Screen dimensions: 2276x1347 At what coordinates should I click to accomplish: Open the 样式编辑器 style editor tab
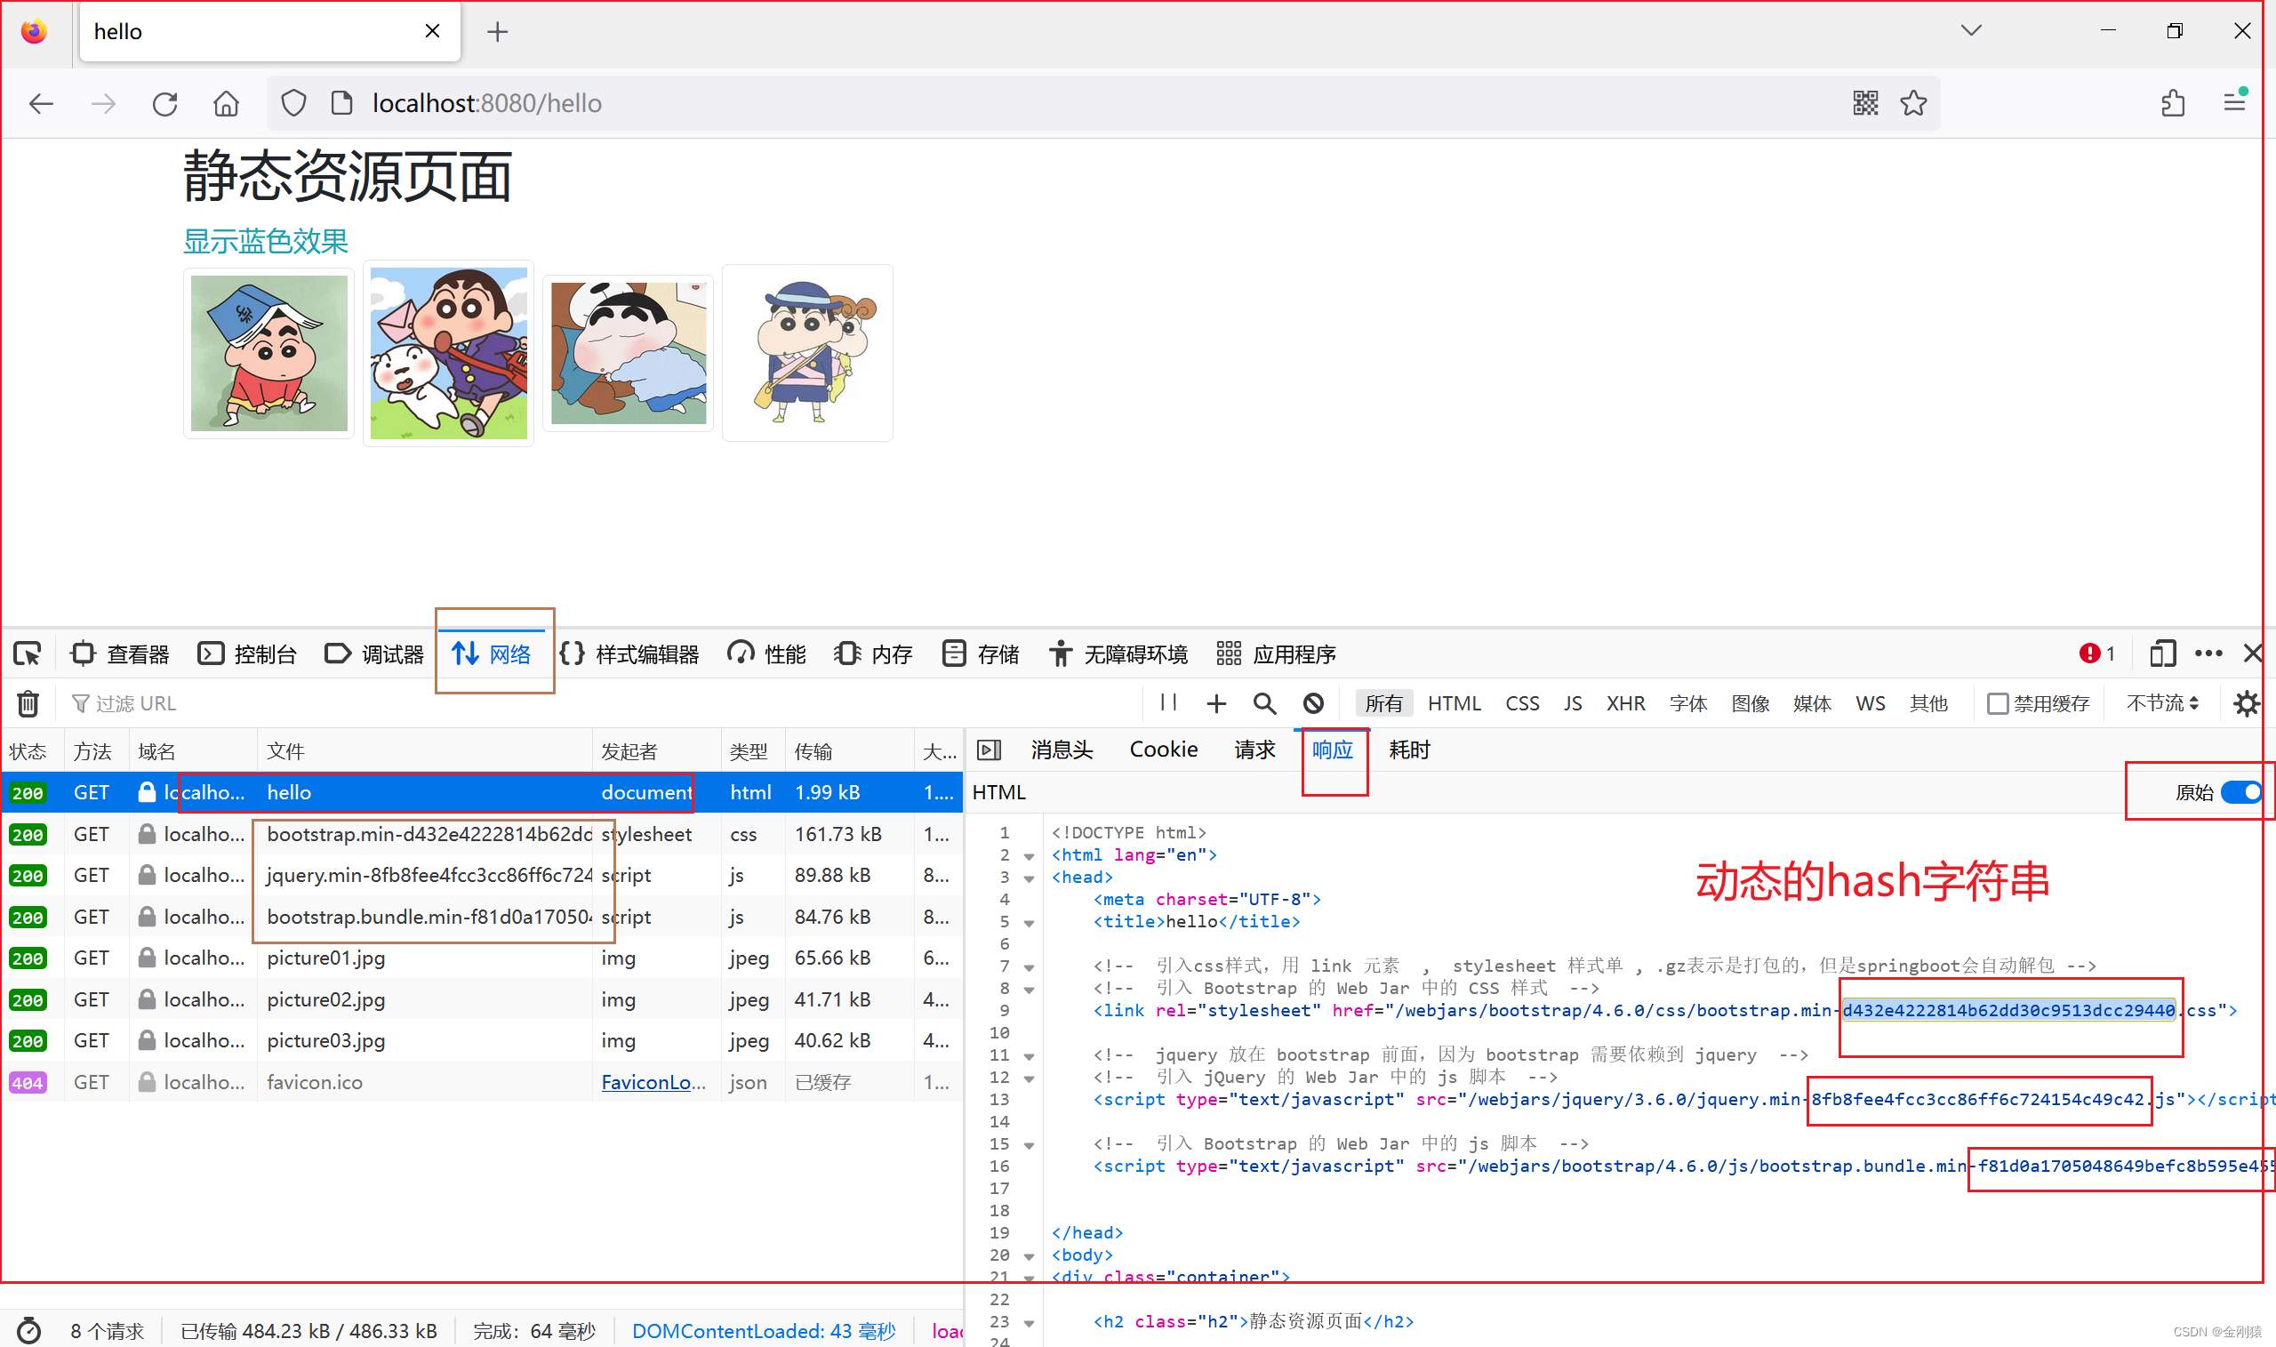(x=629, y=653)
